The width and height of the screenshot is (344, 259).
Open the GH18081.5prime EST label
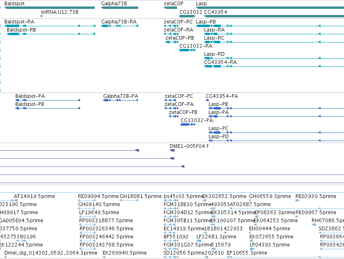pos(141,196)
